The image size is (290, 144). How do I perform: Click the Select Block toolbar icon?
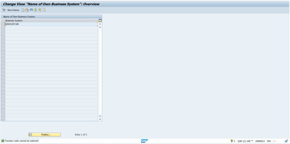[x=40, y=10]
